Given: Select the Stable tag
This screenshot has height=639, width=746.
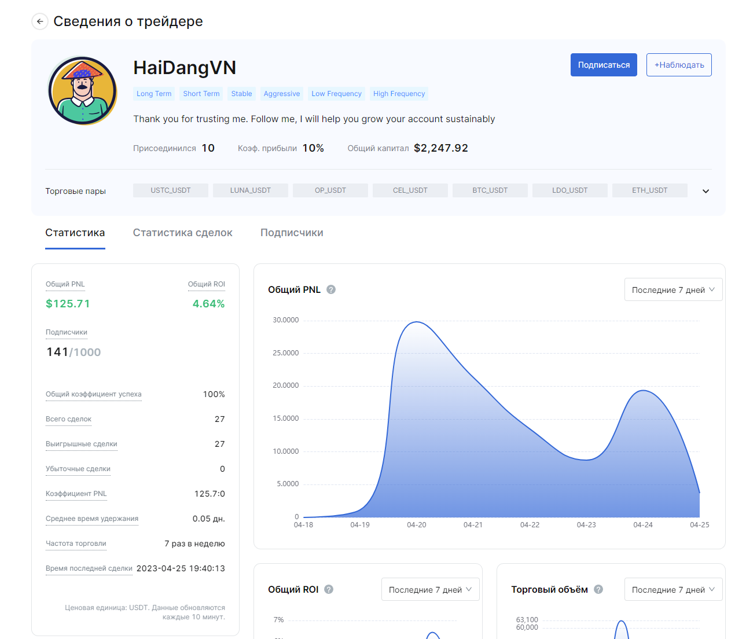Looking at the screenshot, I should click(x=241, y=94).
